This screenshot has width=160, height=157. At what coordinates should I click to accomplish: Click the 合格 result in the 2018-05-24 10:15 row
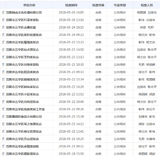[98, 28]
